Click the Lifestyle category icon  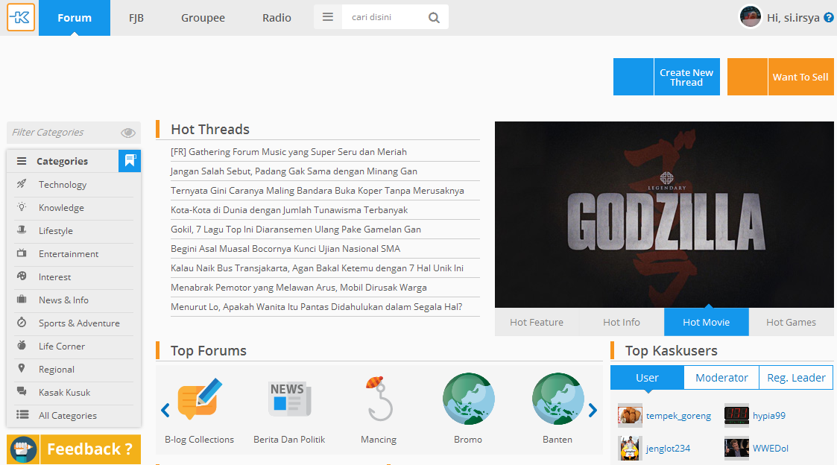22,230
